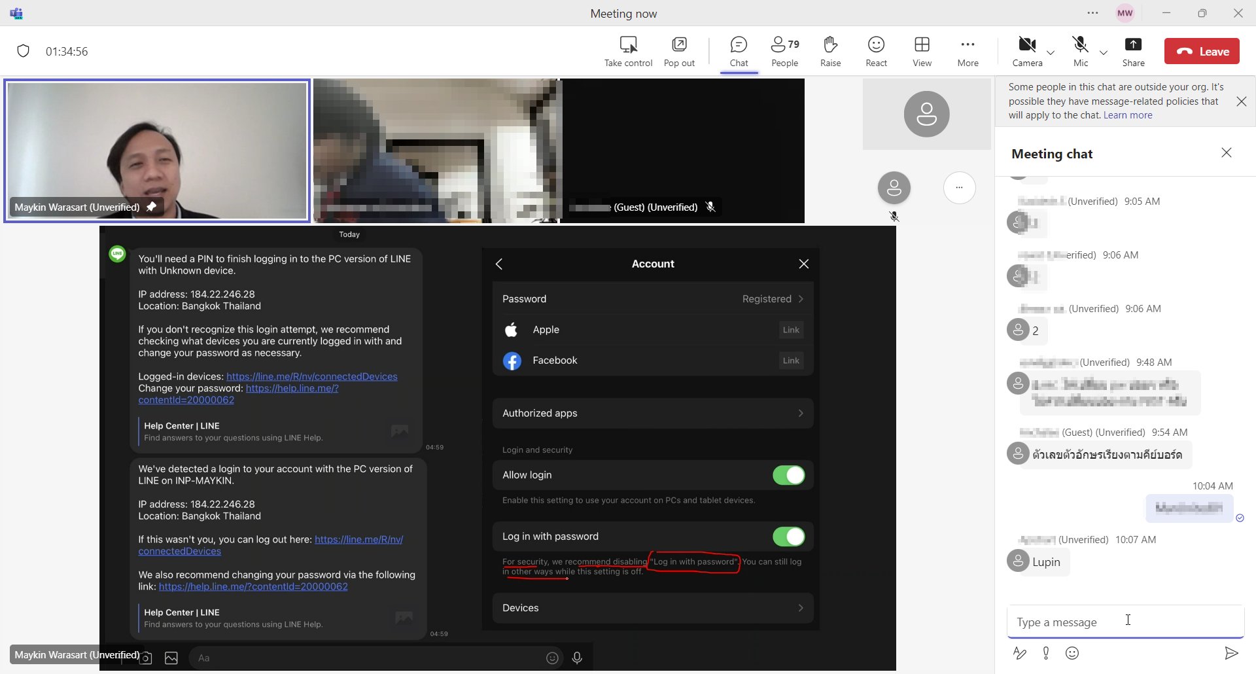Open emoji picker in message compose box

(x=1072, y=653)
